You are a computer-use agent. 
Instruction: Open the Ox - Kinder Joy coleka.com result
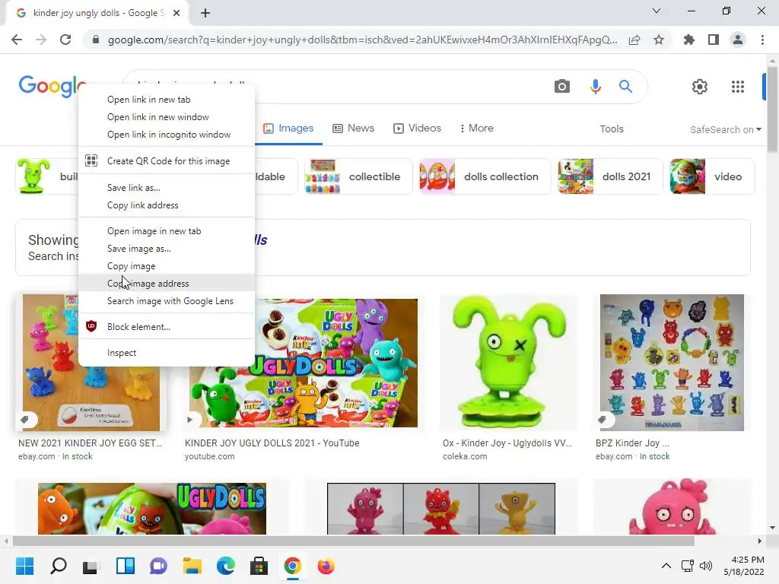pos(507,443)
